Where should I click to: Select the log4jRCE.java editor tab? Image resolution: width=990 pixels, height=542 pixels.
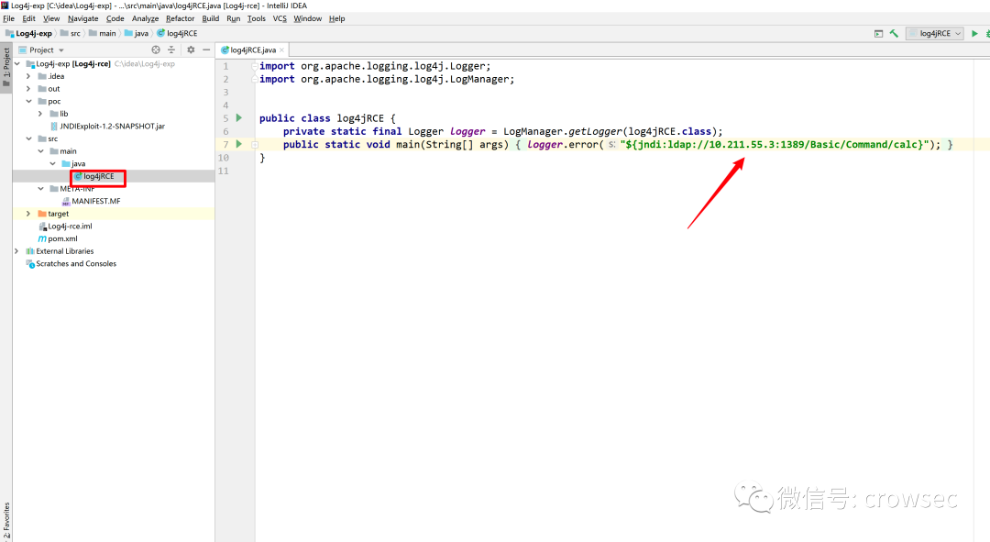click(x=253, y=50)
